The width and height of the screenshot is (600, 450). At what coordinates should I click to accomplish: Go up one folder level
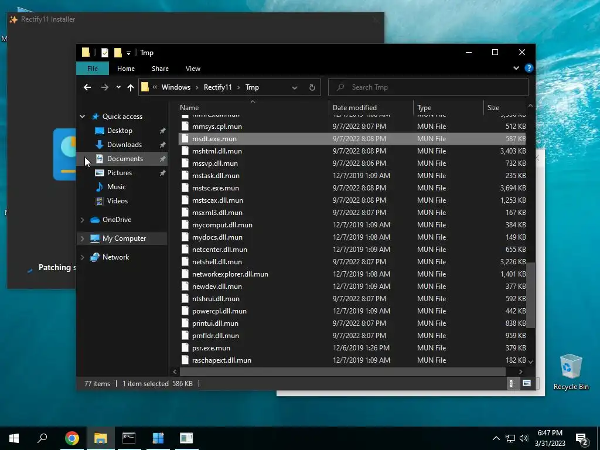click(x=131, y=88)
